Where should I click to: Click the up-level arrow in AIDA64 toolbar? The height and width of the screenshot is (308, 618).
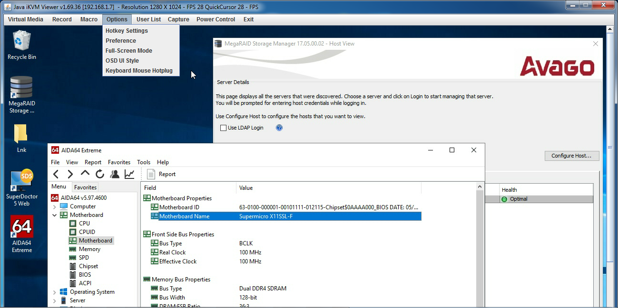[85, 174]
